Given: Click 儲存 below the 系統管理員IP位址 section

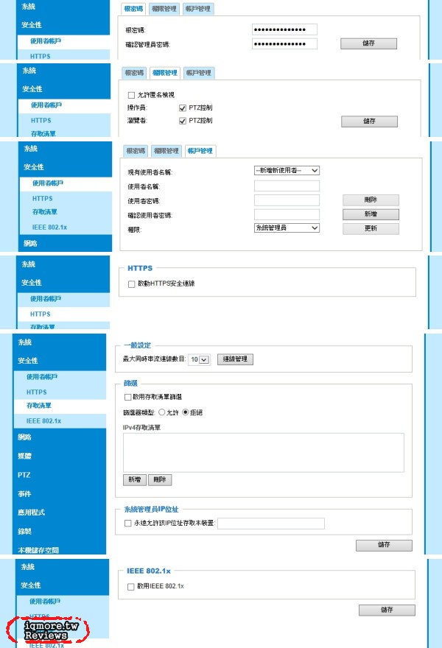Looking at the screenshot, I should click(384, 545).
